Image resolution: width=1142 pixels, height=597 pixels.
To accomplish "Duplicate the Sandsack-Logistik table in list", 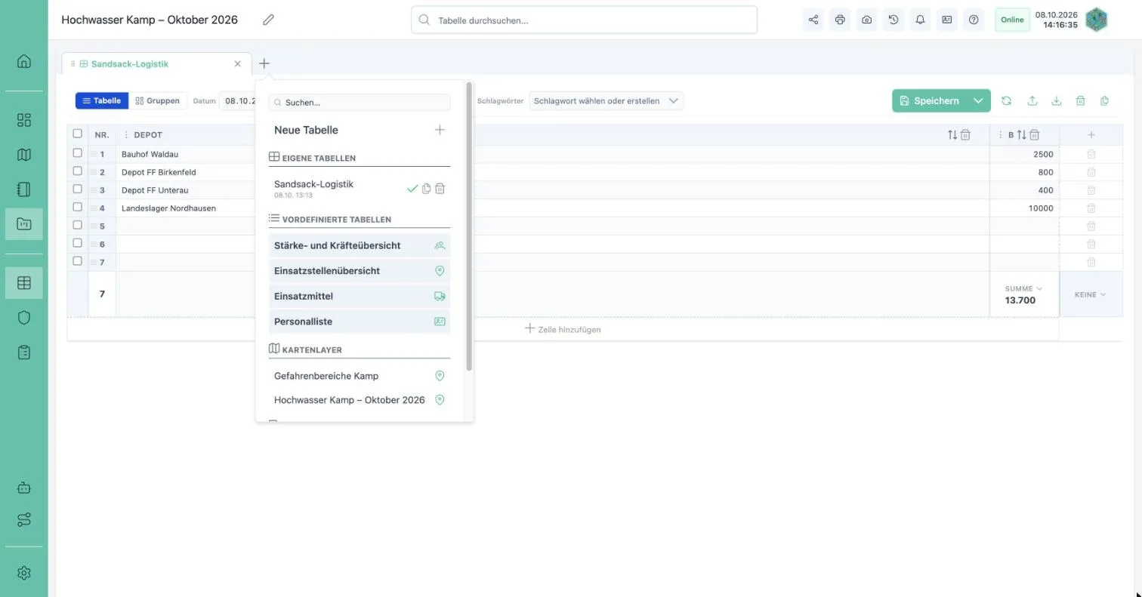I will pos(426,189).
